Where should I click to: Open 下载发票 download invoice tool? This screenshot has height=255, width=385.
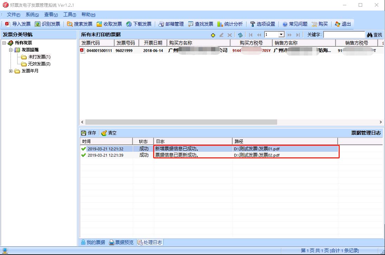click(x=139, y=24)
